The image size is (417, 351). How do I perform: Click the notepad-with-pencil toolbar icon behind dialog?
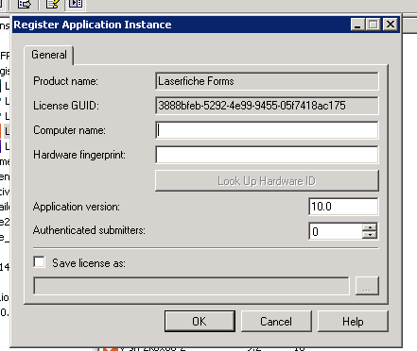pyautogui.click(x=52, y=4)
